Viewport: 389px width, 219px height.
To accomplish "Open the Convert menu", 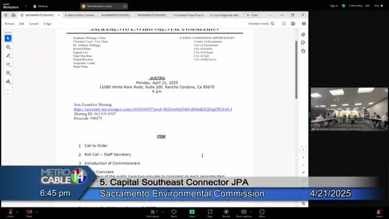I will (x=34, y=24).
